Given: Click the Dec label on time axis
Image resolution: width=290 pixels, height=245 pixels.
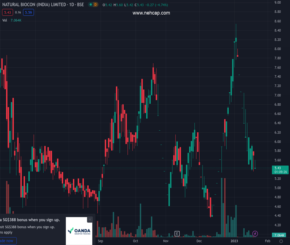Looking at the screenshot, I should click(x=199, y=241).
